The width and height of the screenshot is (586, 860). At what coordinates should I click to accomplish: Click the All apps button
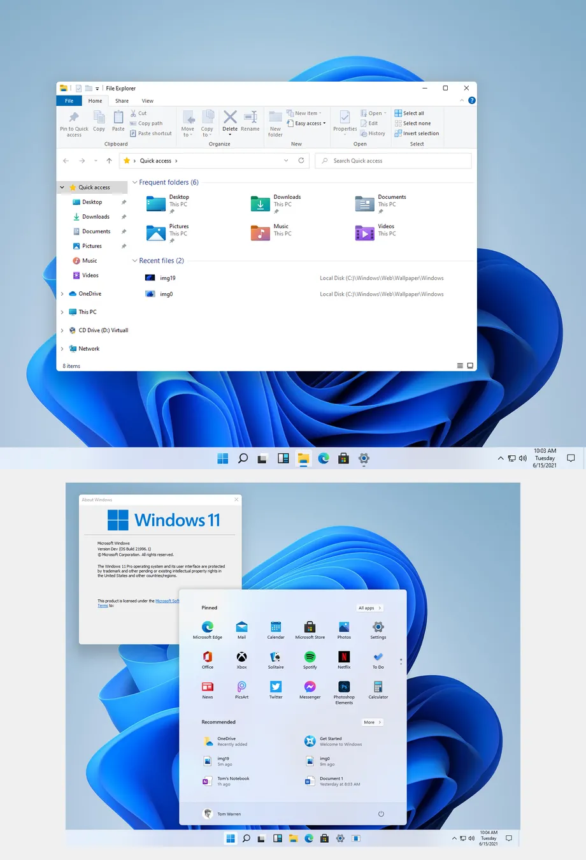pos(369,608)
